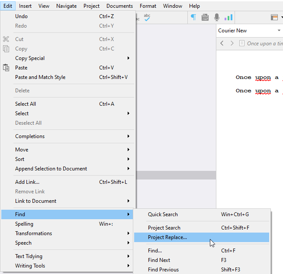
Task: Open the View menu
Action: 44,6
